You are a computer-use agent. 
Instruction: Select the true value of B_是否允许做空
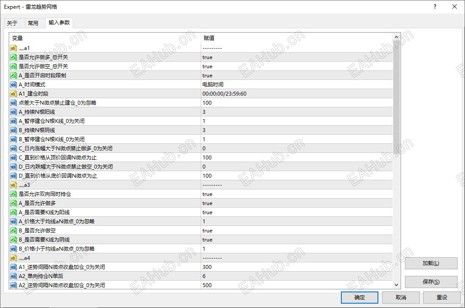[x=207, y=231]
